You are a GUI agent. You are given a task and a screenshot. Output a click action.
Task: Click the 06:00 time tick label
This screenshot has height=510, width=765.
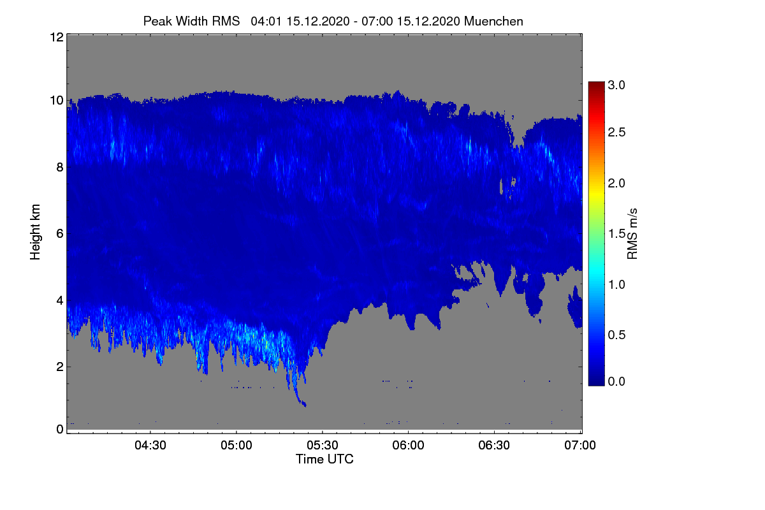tap(408, 445)
